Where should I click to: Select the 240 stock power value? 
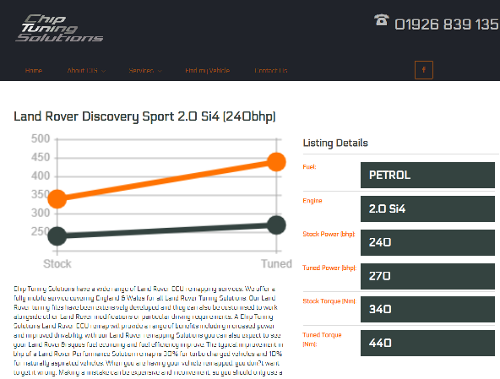coord(427,242)
